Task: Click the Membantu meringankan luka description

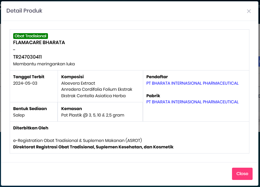Action: (x=44, y=64)
